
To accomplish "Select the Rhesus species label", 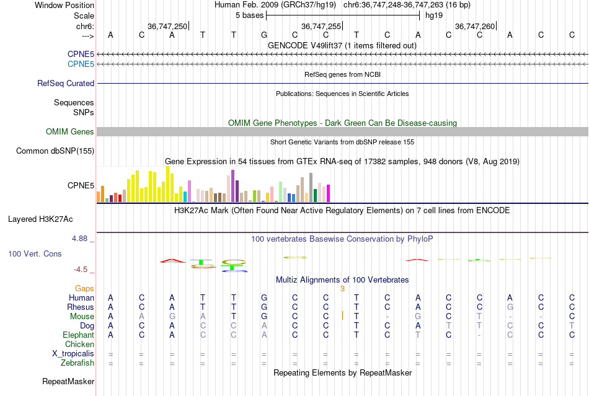I will click(81, 307).
